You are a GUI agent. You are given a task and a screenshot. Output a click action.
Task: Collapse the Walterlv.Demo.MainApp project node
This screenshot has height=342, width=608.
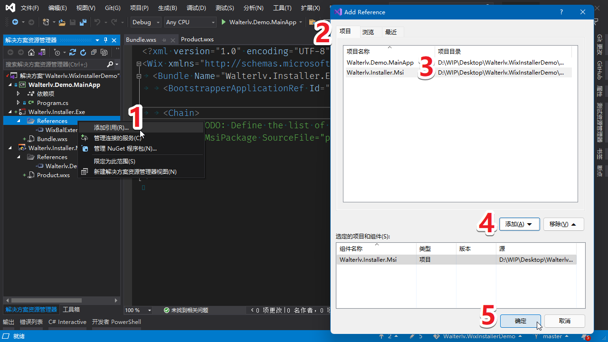click(x=10, y=85)
